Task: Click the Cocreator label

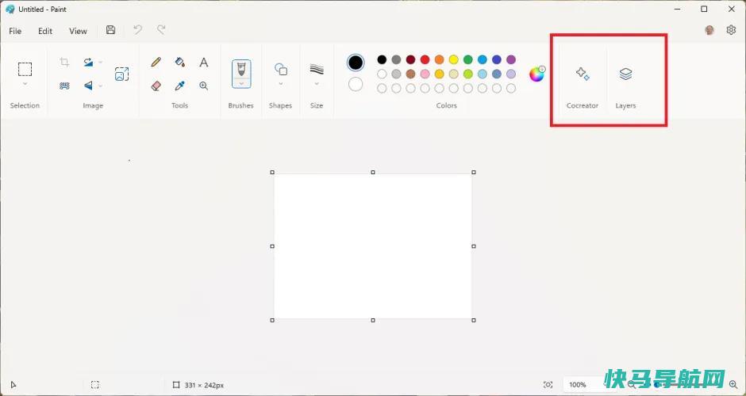Action: pos(583,105)
